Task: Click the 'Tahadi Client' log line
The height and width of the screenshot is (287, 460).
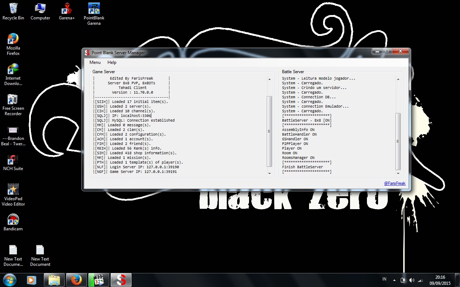Action: (x=133, y=88)
